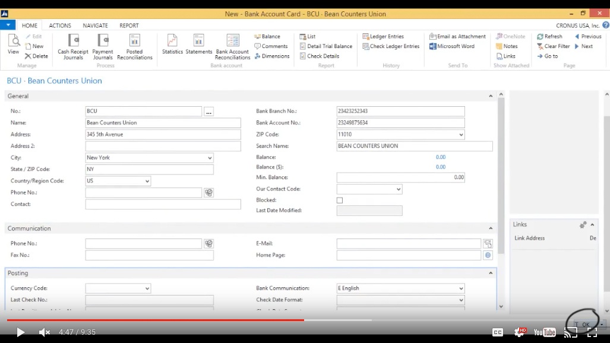610x343 pixels.
Task: Switch to the HOME ribbon tab
Action: (30, 26)
